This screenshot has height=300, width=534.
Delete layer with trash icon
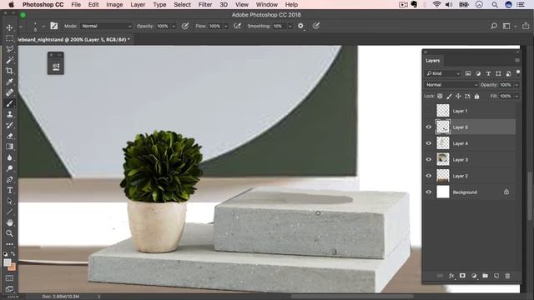(507, 276)
